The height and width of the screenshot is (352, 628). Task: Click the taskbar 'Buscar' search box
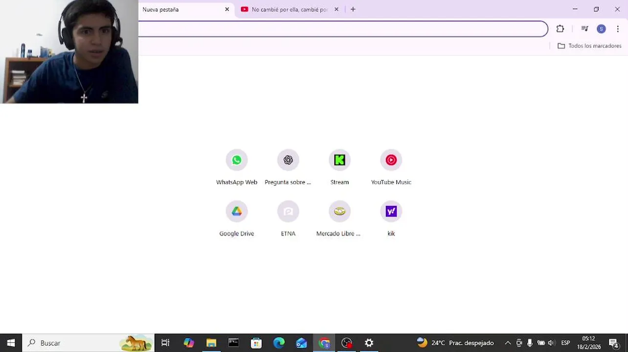[x=88, y=343]
